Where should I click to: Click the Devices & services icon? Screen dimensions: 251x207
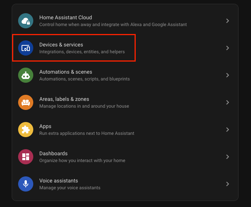pos(26,48)
